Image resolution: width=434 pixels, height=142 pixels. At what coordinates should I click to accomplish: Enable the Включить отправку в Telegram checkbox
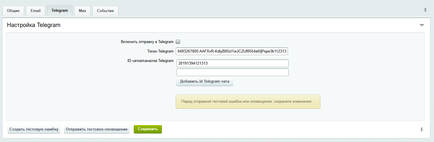click(178, 42)
